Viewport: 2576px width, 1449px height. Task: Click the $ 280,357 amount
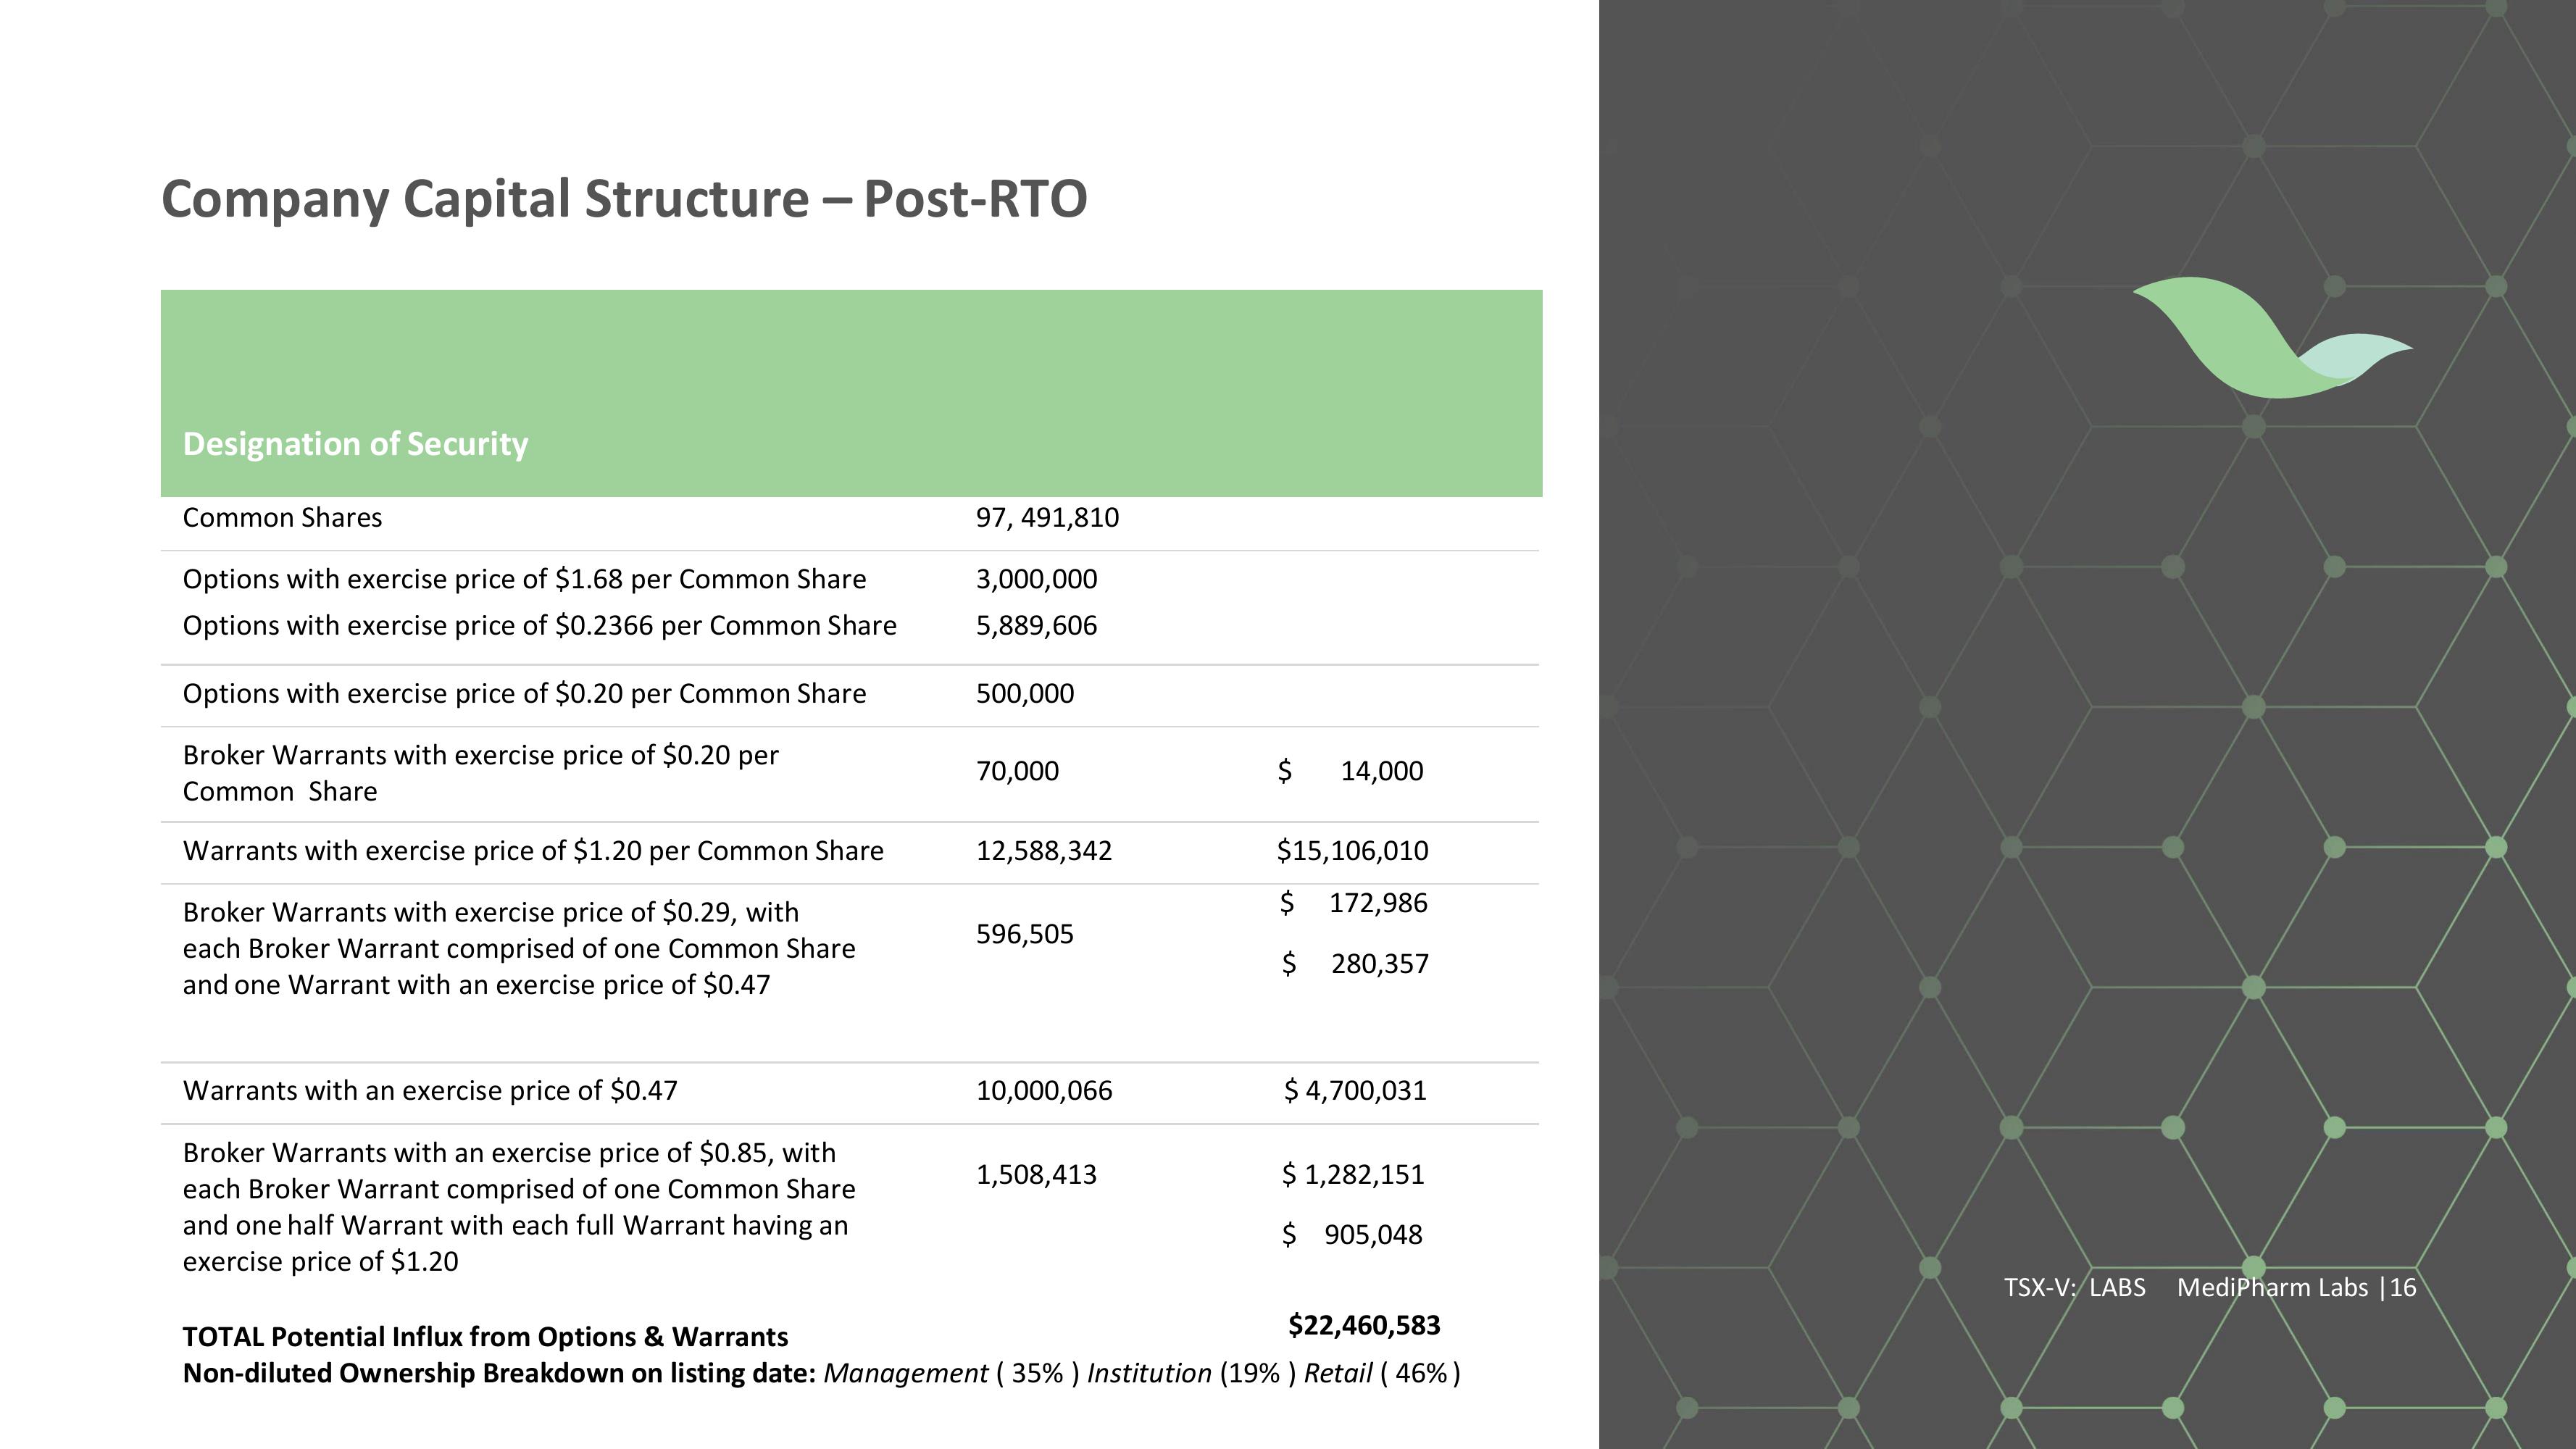point(1355,964)
